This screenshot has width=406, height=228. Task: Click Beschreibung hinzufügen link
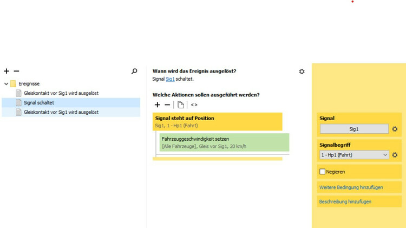pyautogui.click(x=345, y=201)
